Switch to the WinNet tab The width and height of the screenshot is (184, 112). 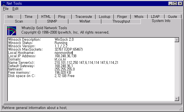(85, 21)
